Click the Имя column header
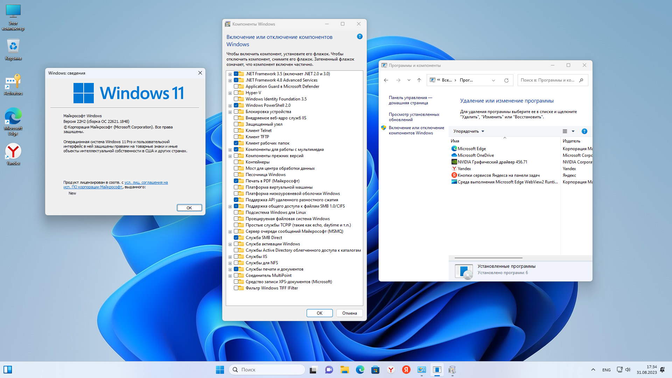The width and height of the screenshot is (672, 378). coord(455,141)
